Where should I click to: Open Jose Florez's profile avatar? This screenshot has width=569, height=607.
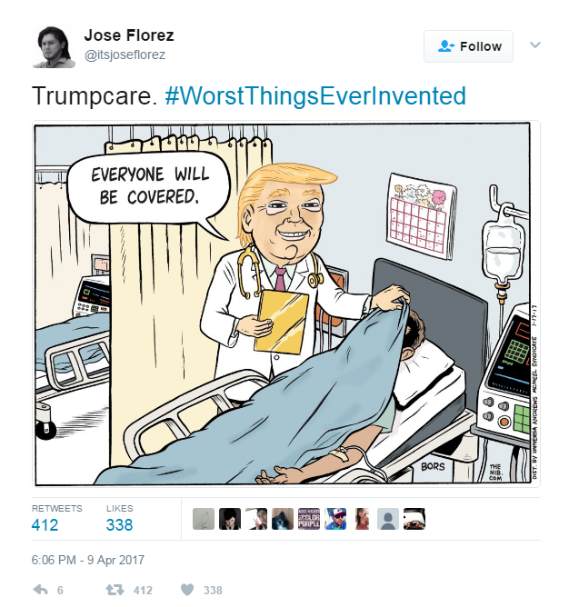click(54, 46)
